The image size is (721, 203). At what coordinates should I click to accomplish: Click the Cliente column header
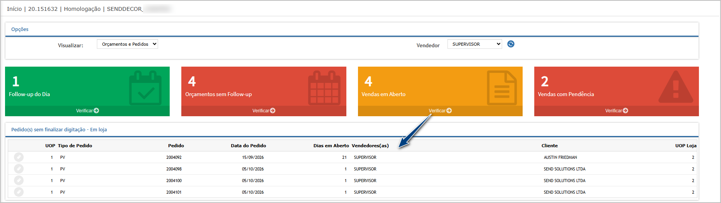(550, 146)
